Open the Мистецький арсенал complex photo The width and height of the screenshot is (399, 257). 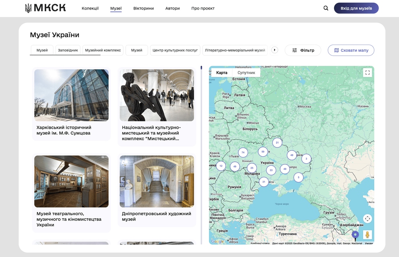157,95
